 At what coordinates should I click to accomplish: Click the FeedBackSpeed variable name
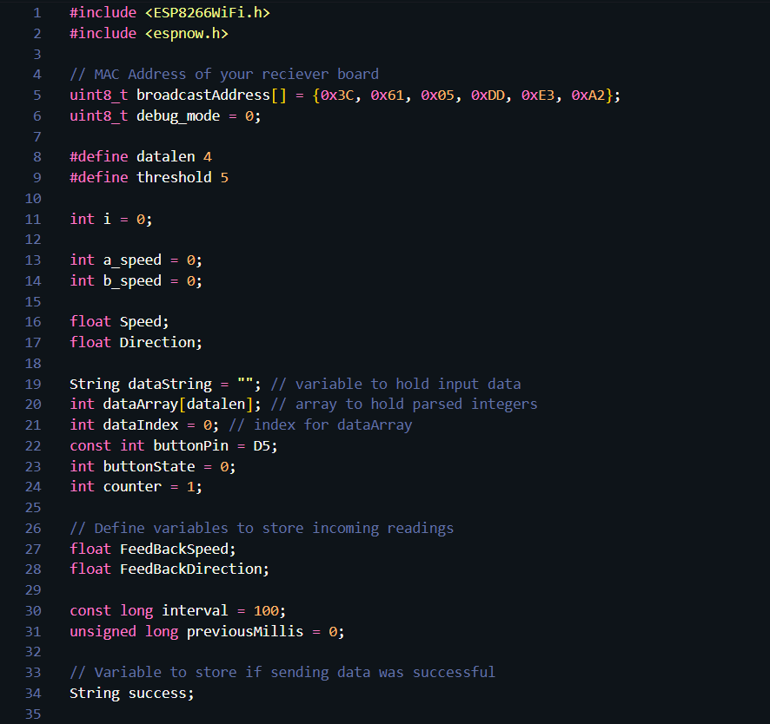tap(174, 549)
